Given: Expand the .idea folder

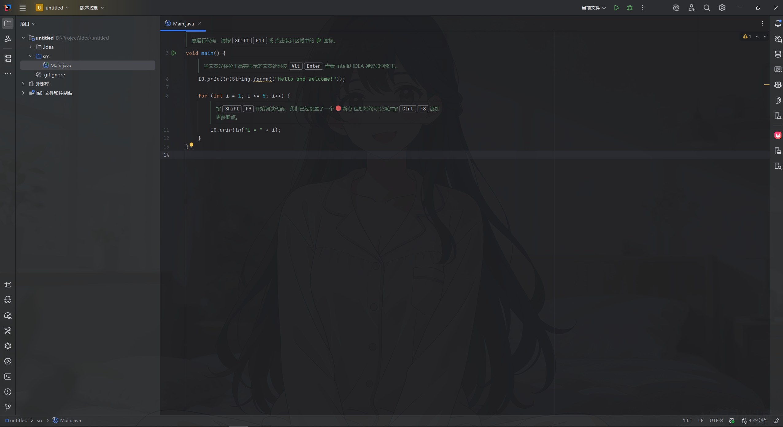Looking at the screenshot, I should click(x=31, y=47).
